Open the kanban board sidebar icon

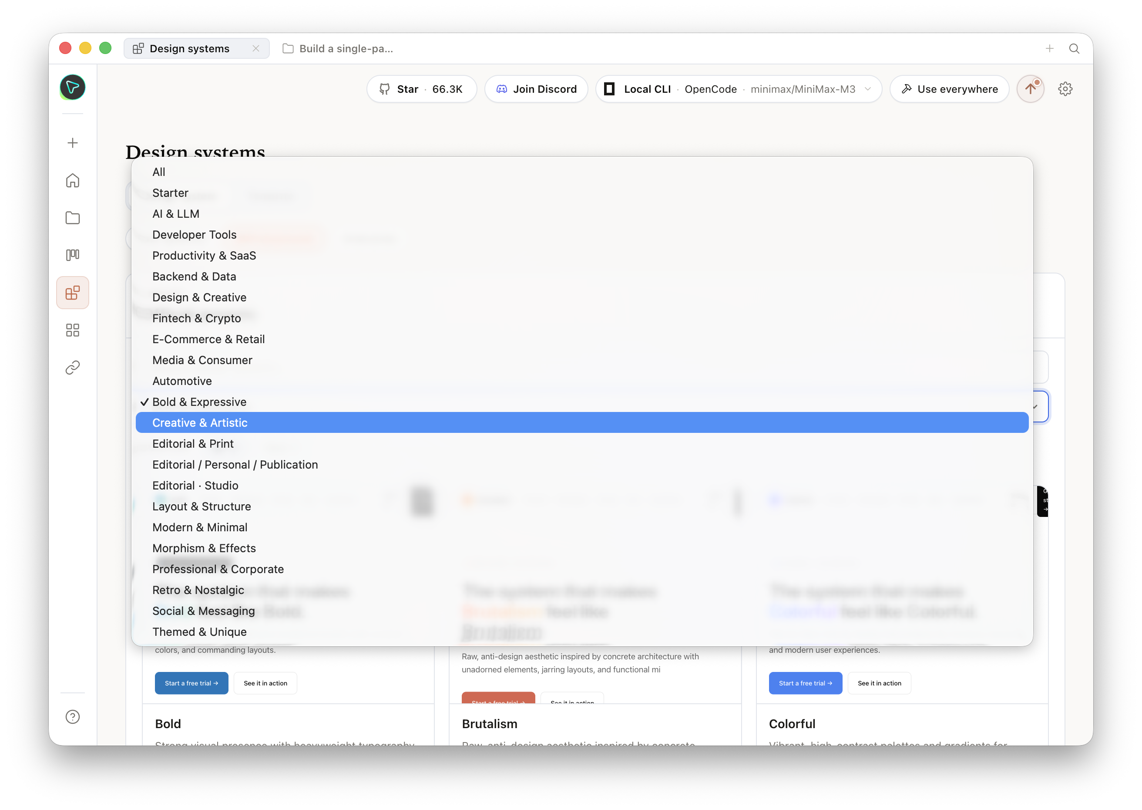point(72,255)
